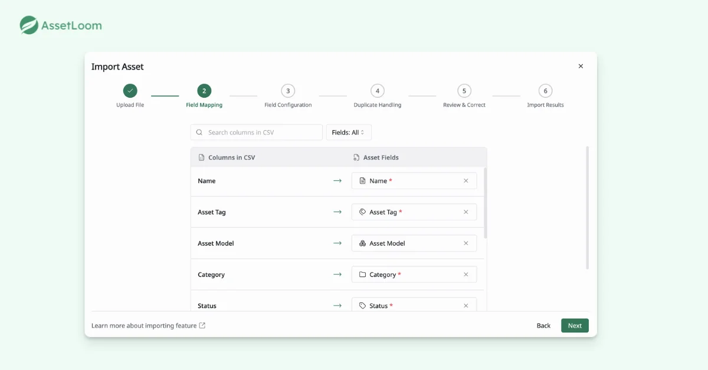Go to the Upload File step checkmark
This screenshot has width=708, height=370.
(130, 91)
